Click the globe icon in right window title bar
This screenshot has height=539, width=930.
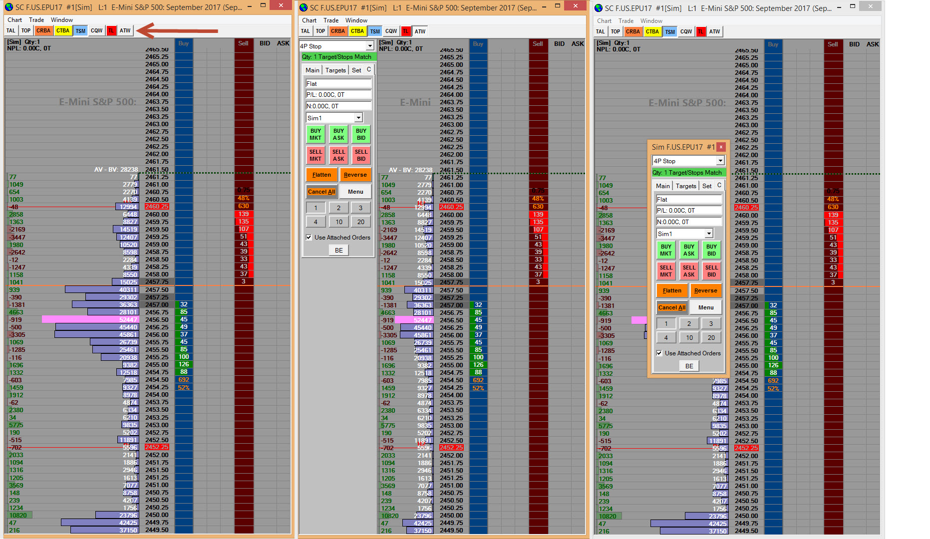click(x=599, y=8)
